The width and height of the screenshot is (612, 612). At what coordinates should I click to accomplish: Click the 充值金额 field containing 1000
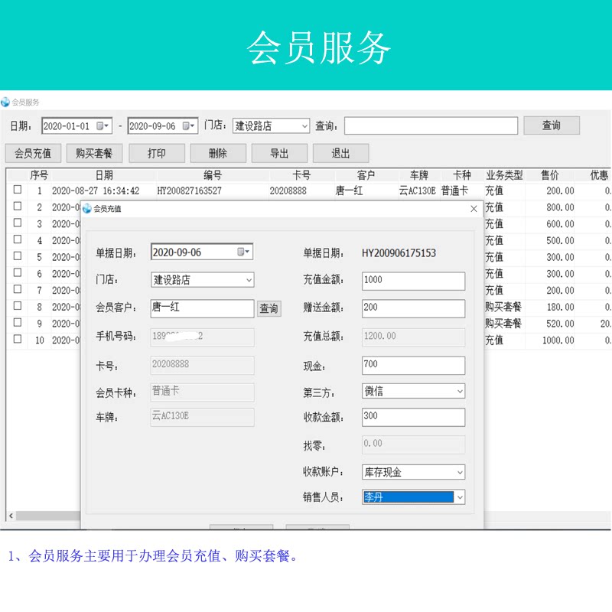[x=413, y=281]
